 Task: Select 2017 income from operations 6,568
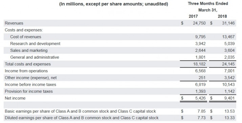(200, 71)
